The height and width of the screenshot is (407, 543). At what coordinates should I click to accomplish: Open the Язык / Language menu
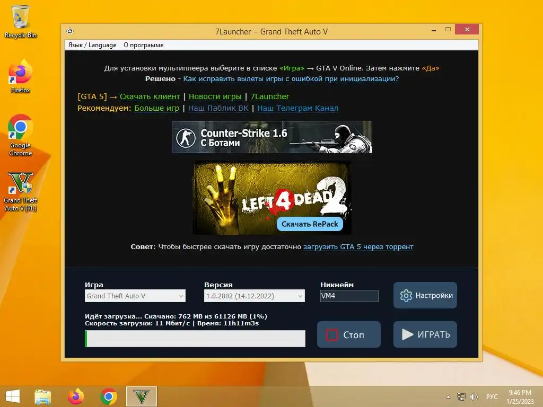(x=92, y=45)
